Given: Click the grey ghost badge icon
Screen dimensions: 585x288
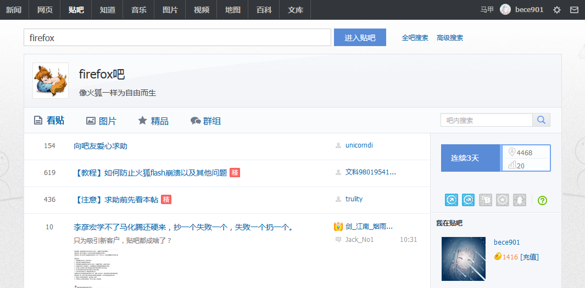Looking at the screenshot, I should [519, 200].
